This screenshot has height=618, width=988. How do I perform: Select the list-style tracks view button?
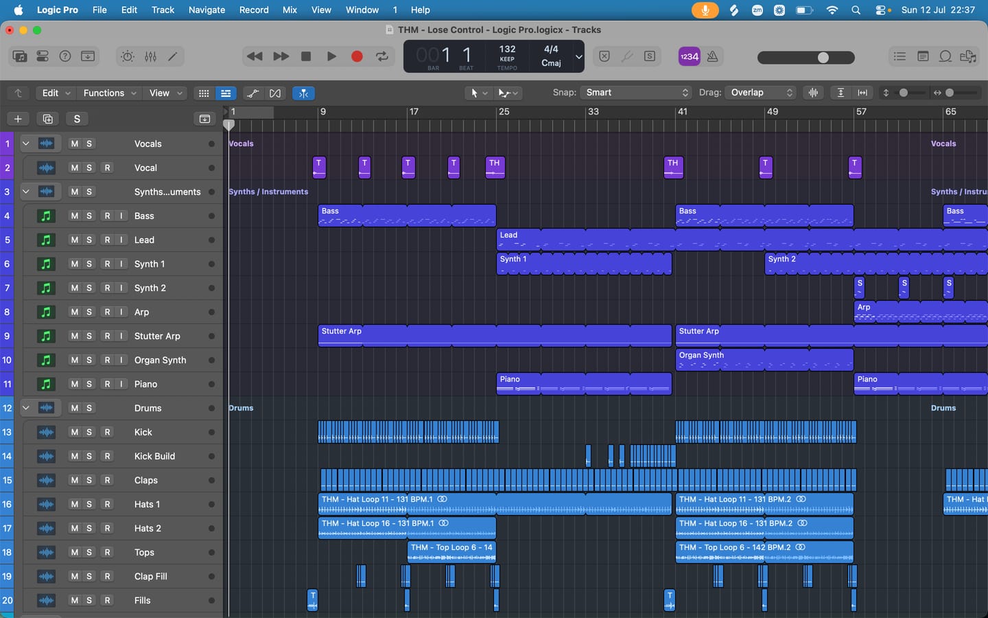coord(226,93)
